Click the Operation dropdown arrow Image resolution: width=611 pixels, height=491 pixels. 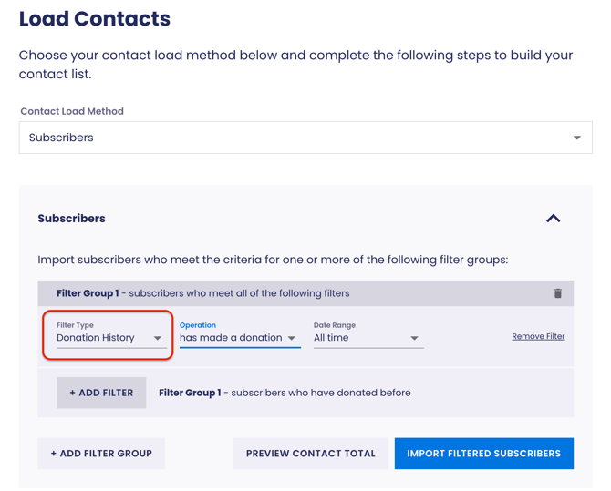coord(292,338)
